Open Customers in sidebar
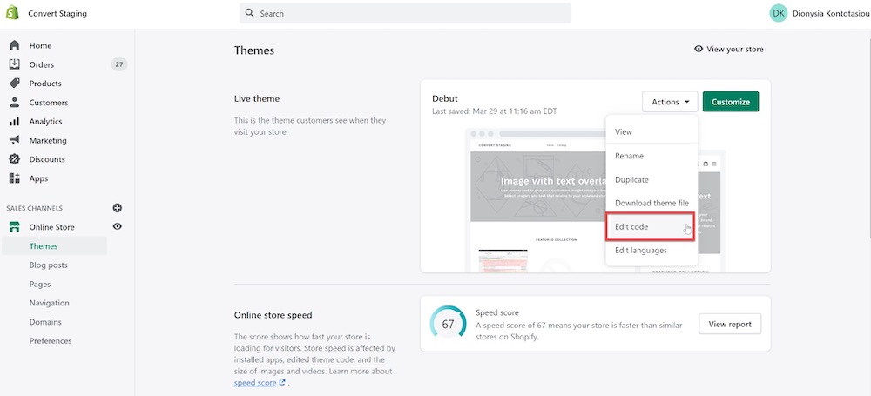The height and width of the screenshot is (396, 871). pyautogui.click(x=49, y=102)
